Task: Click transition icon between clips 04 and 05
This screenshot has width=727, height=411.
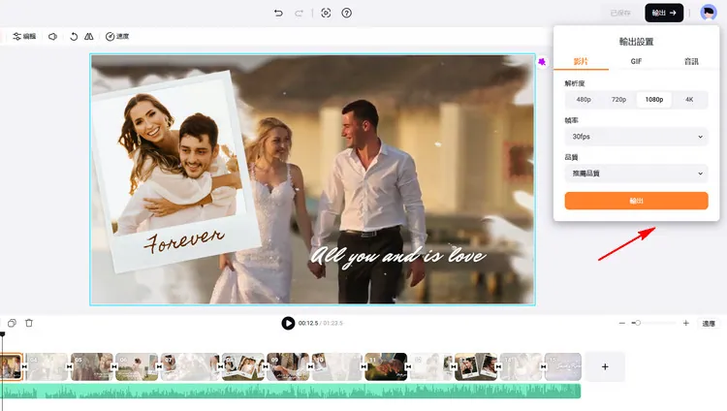Action: click(x=69, y=367)
